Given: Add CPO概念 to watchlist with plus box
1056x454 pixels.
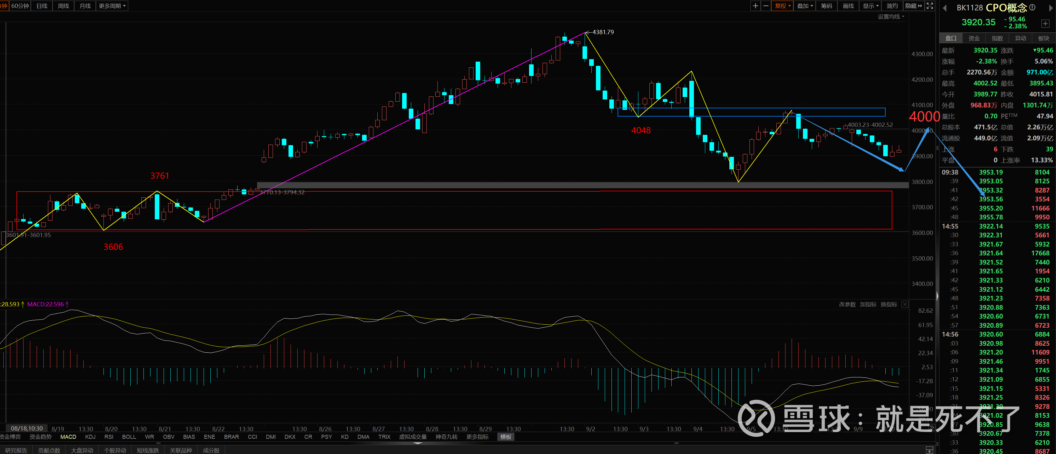Looking at the screenshot, I should [x=1045, y=23].
